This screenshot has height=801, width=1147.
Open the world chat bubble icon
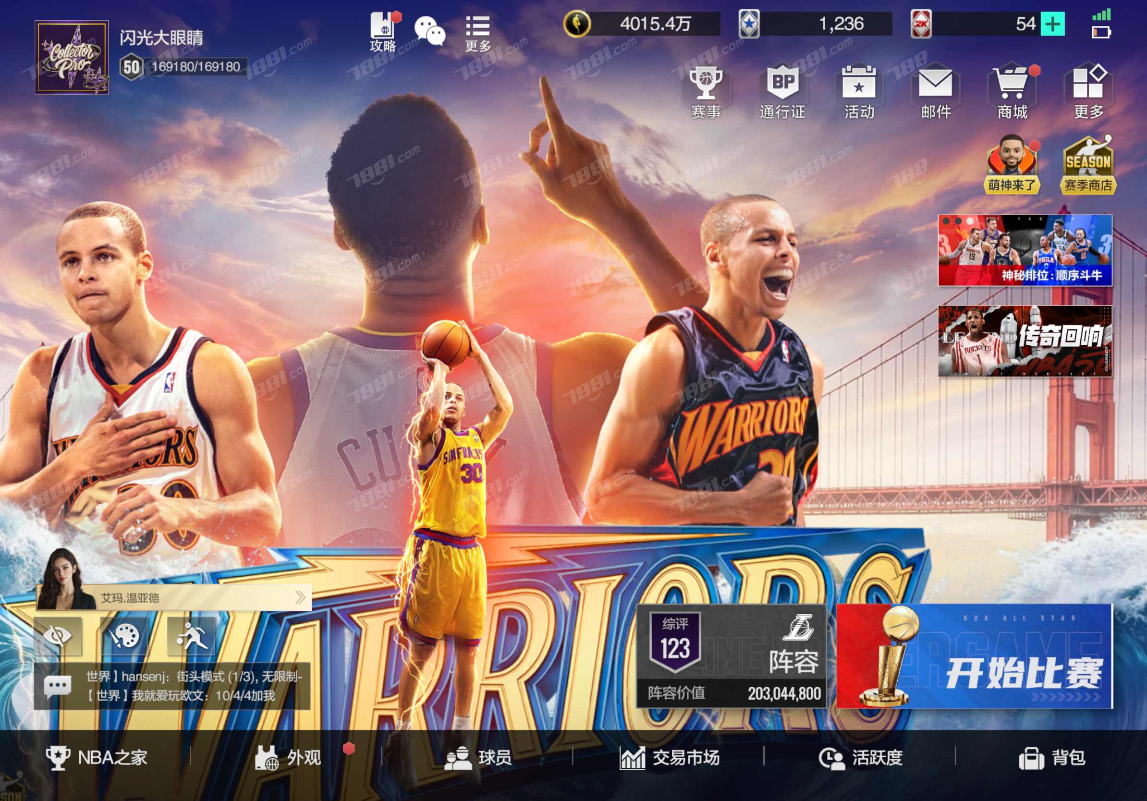(58, 686)
